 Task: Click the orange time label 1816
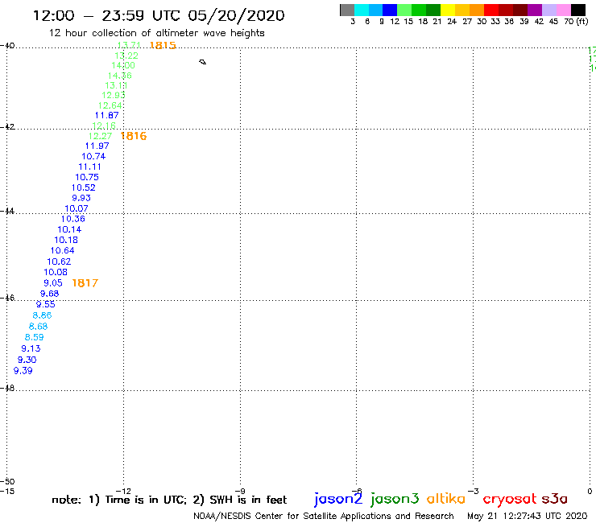[134, 136]
